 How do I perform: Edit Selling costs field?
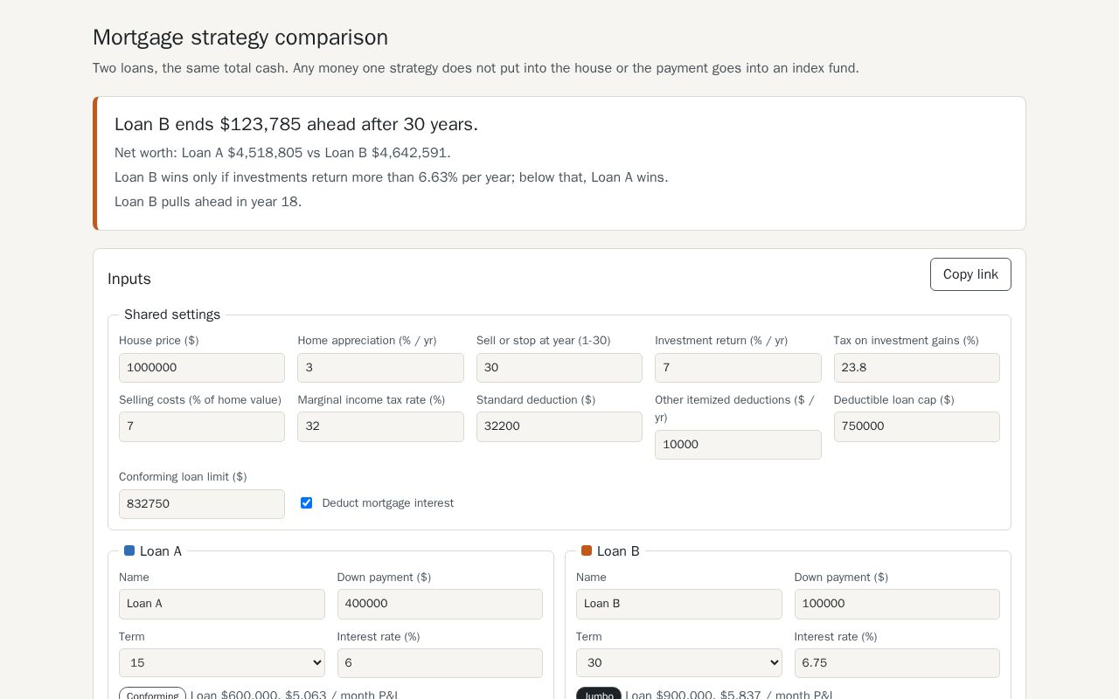(x=202, y=426)
